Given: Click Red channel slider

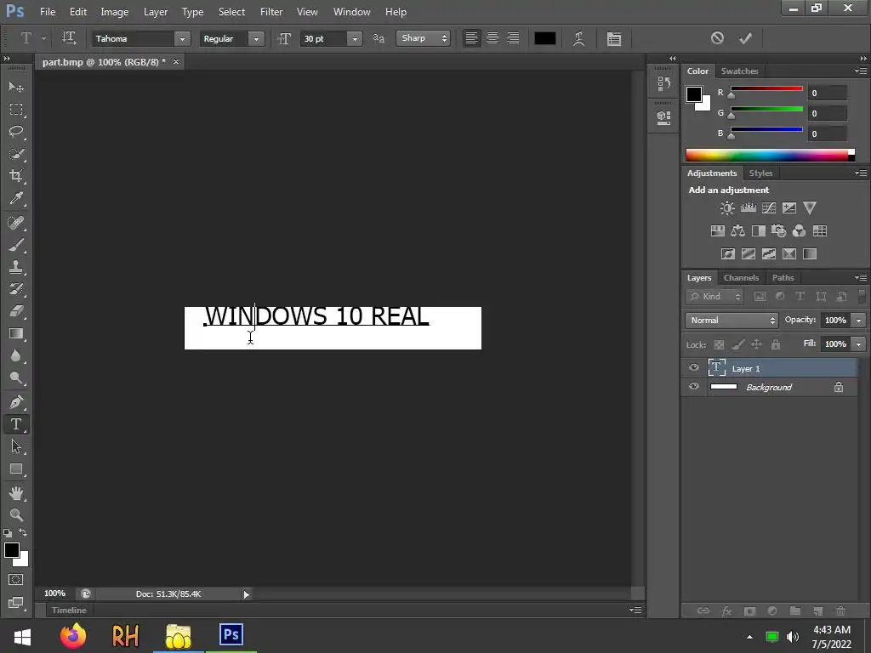Looking at the screenshot, I should (x=766, y=89).
